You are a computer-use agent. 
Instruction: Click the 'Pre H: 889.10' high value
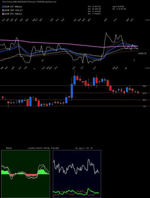pos(94,9)
